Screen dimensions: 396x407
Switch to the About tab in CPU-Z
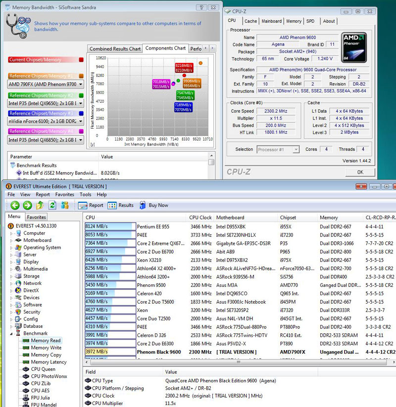[x=329, y=21]
